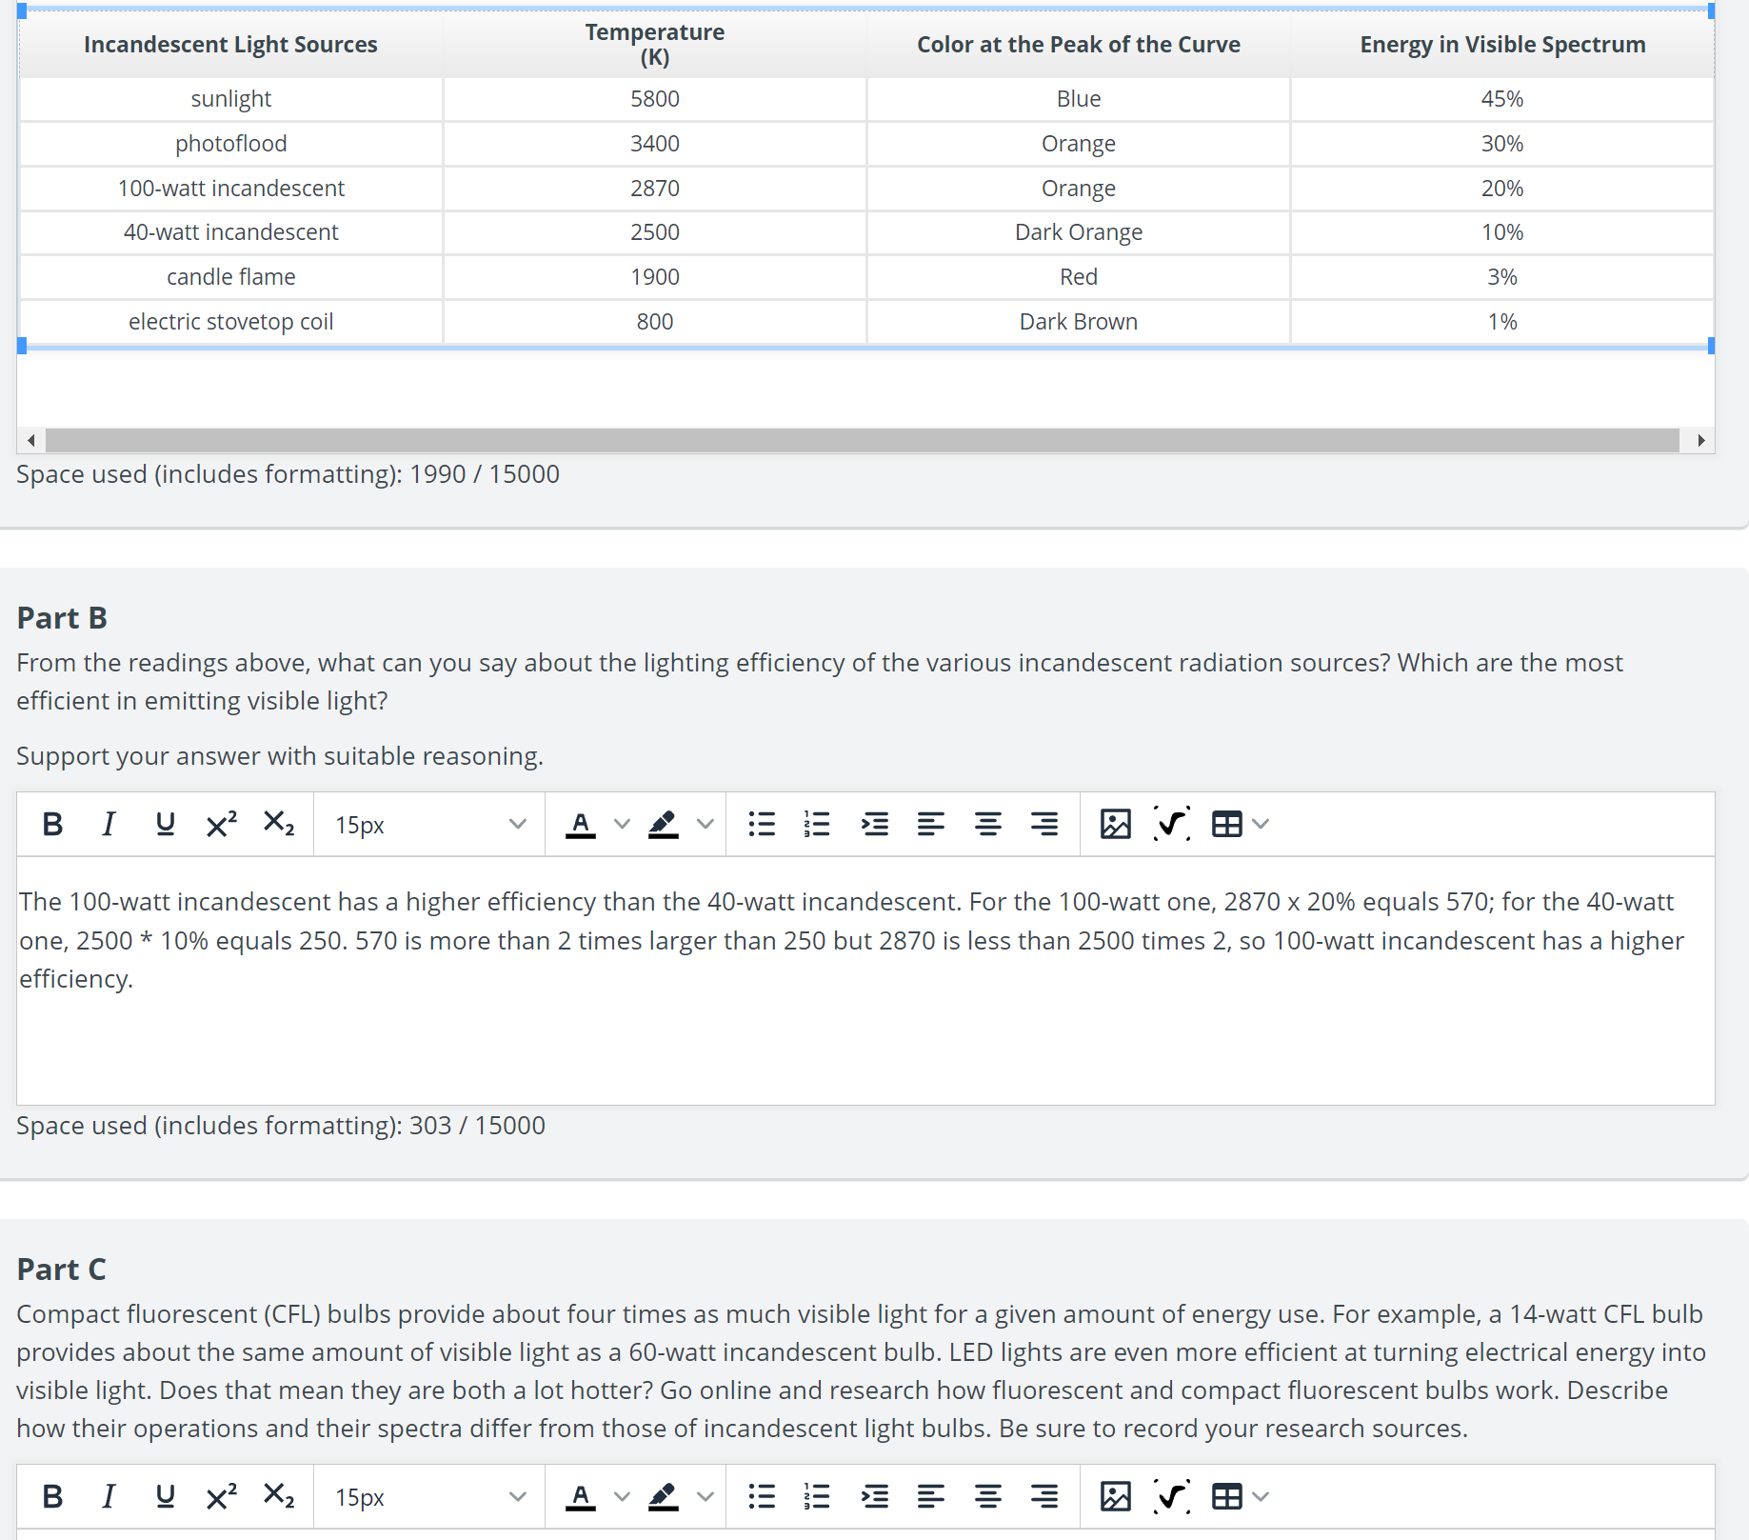Open the font size dropdown in Part B
Screen dimensions: 1749x1540
[x=428, y=824]
